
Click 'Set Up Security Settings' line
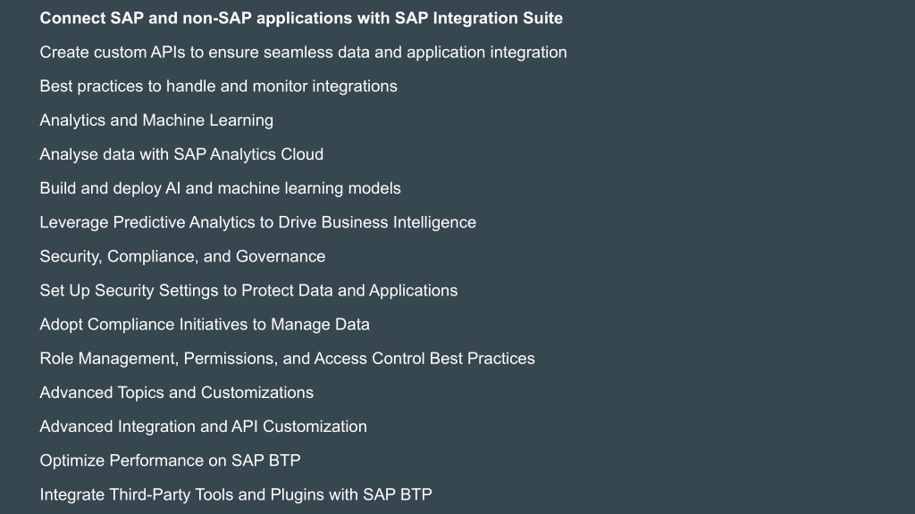pos(248,290)
